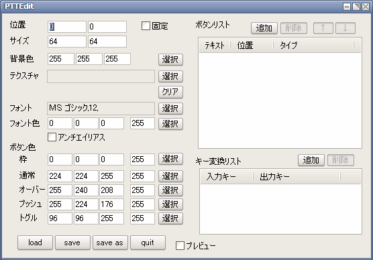
Task: Click the 入力キー column header
Action: click(227, 177)
